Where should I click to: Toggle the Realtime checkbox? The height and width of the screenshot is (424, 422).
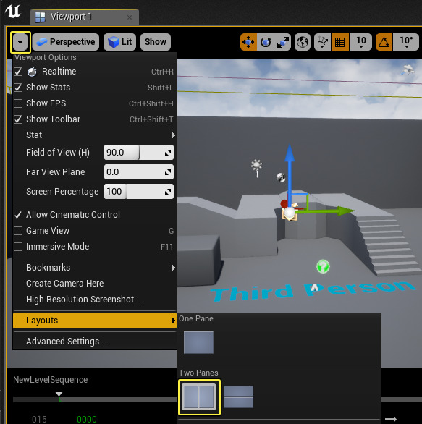tap(18, 72)
